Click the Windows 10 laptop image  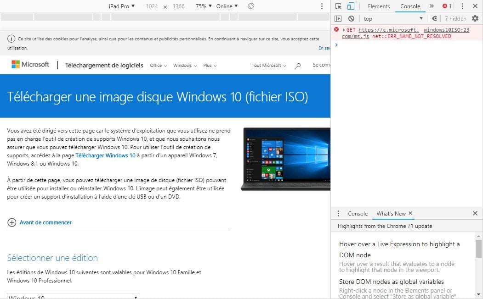[x=285, y=159]
